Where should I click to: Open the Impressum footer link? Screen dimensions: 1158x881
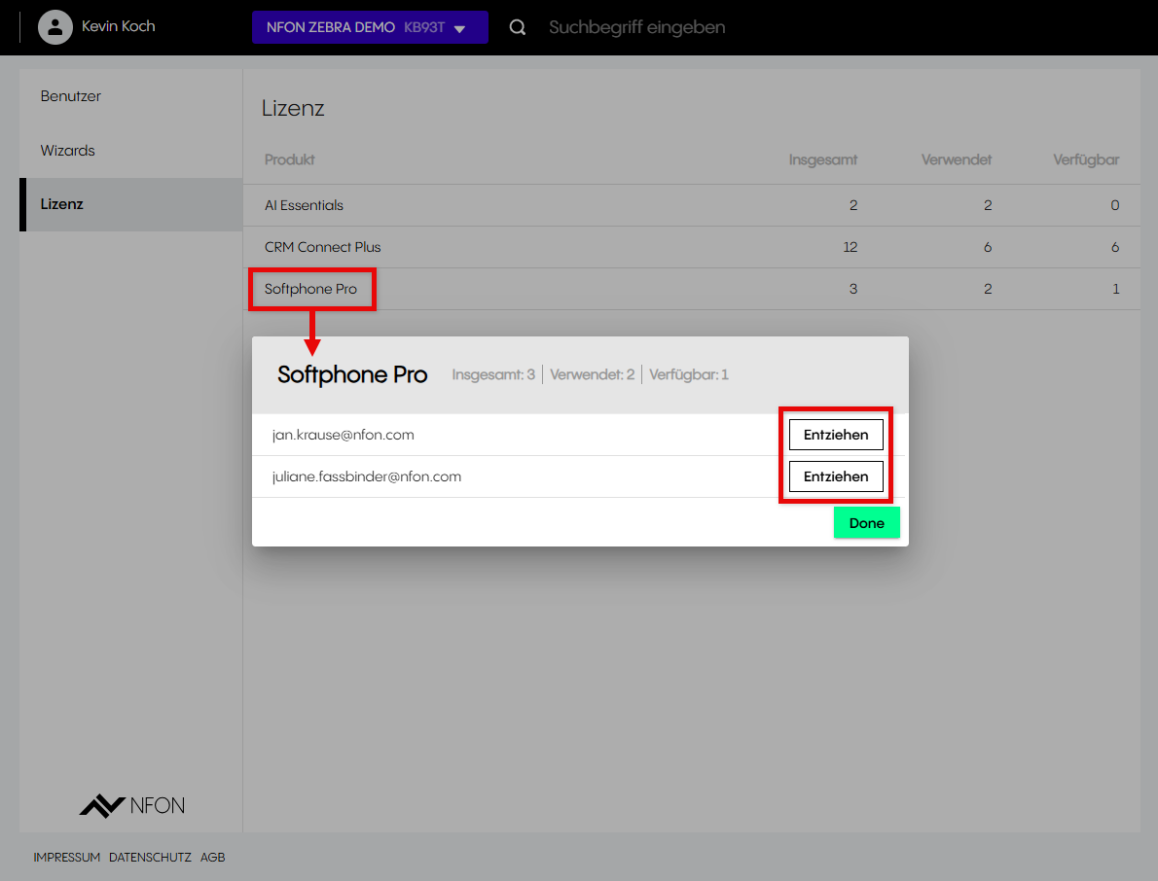pyautogui.click(x=66, y=858)
